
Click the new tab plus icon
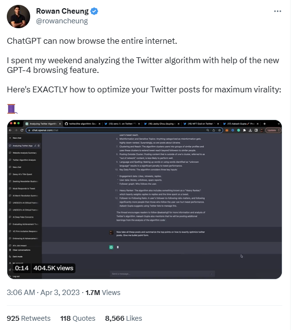[265, 124]
